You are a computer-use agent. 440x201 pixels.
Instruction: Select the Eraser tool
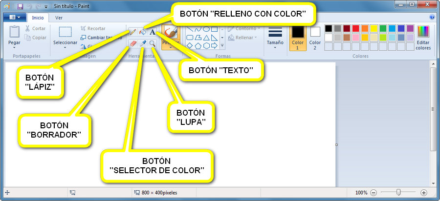click(x=132, y=44)
